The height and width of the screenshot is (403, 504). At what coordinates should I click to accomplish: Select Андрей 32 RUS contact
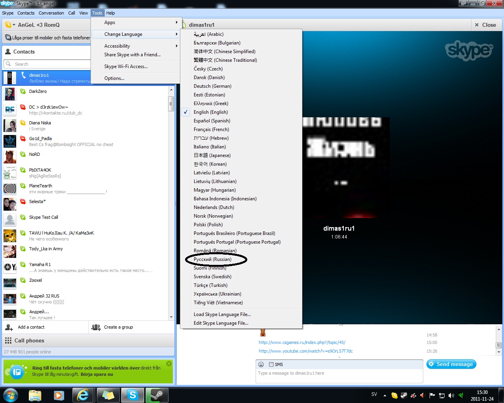[x=85, y=299]
